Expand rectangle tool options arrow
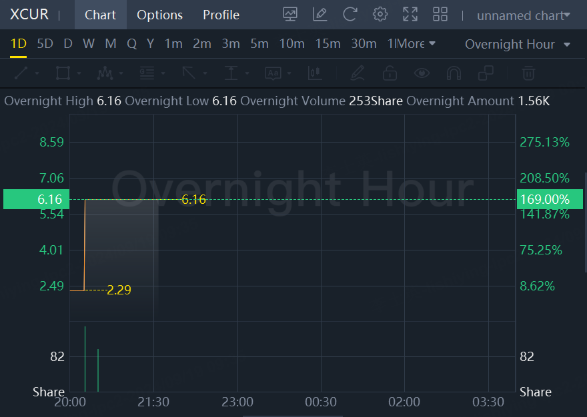 79,73
